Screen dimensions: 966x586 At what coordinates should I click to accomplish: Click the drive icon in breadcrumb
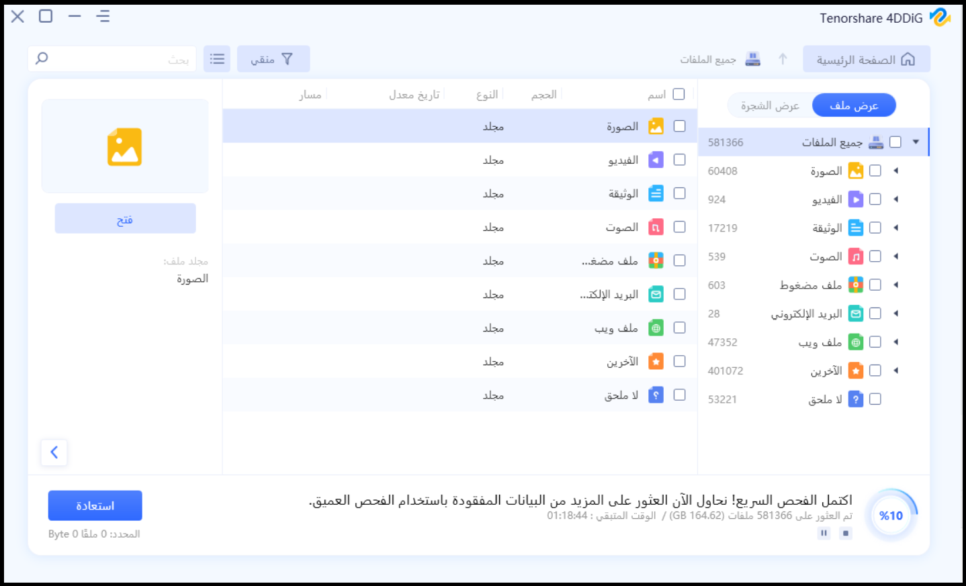click(753, 59)
